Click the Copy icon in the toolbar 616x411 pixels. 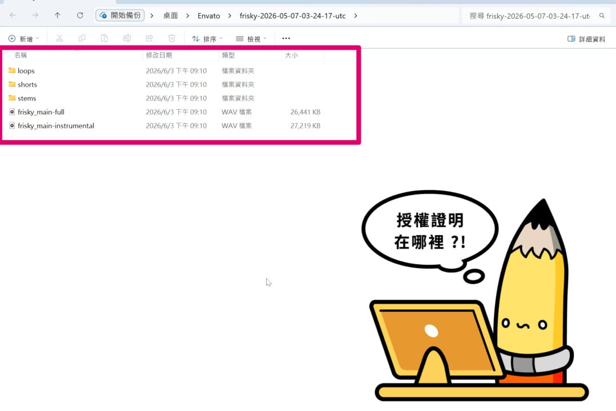tap(82, 38)
